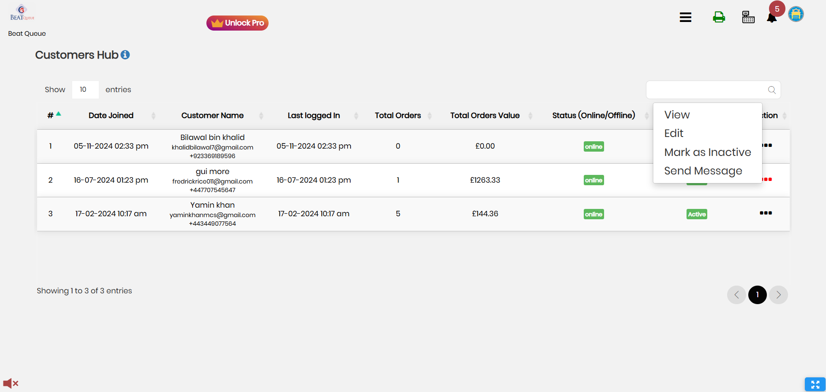Open the cash register calculator icon
This screenshot has height=392, width=826.
click(748, 17)
